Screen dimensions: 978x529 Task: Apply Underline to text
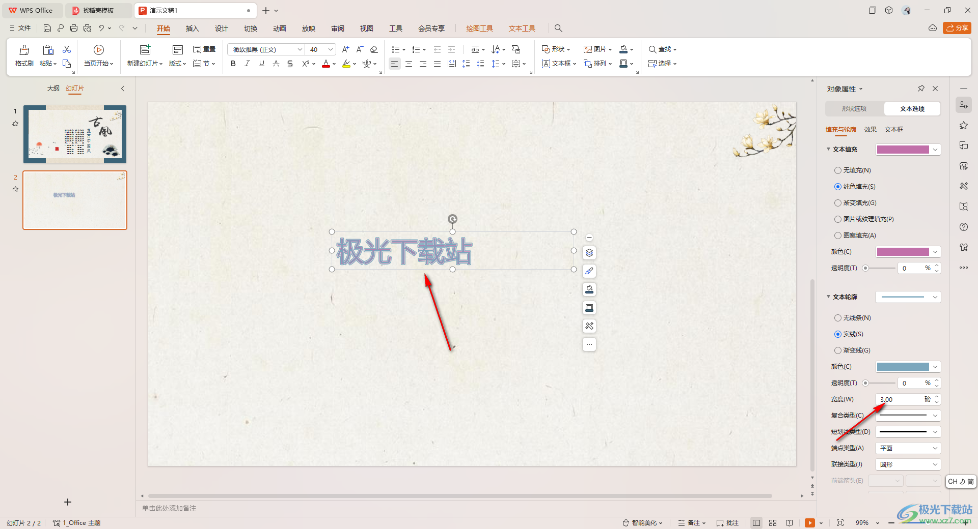(x=262, y=64)
